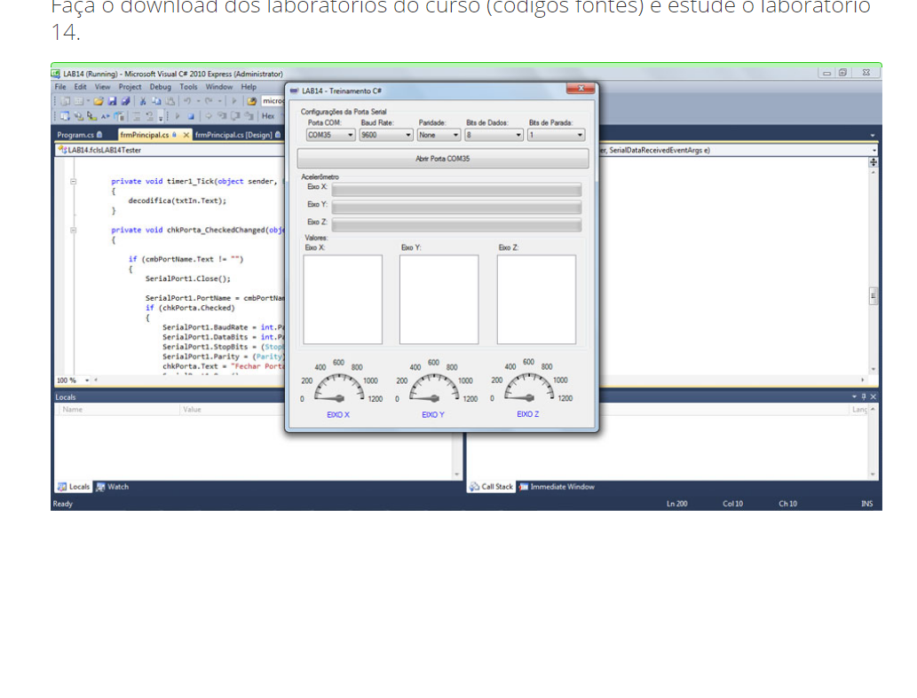917x698 pixels.
Task: Open the Immediate Window tab
Action: click(557, 487)
